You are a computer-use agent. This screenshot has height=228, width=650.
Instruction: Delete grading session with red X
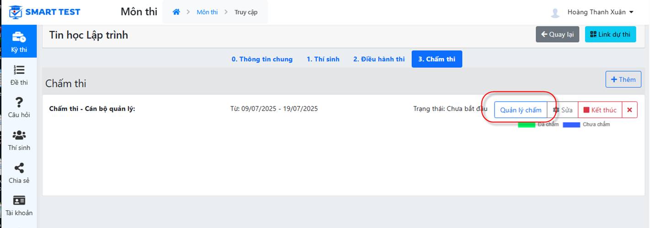tap(629, 110)
